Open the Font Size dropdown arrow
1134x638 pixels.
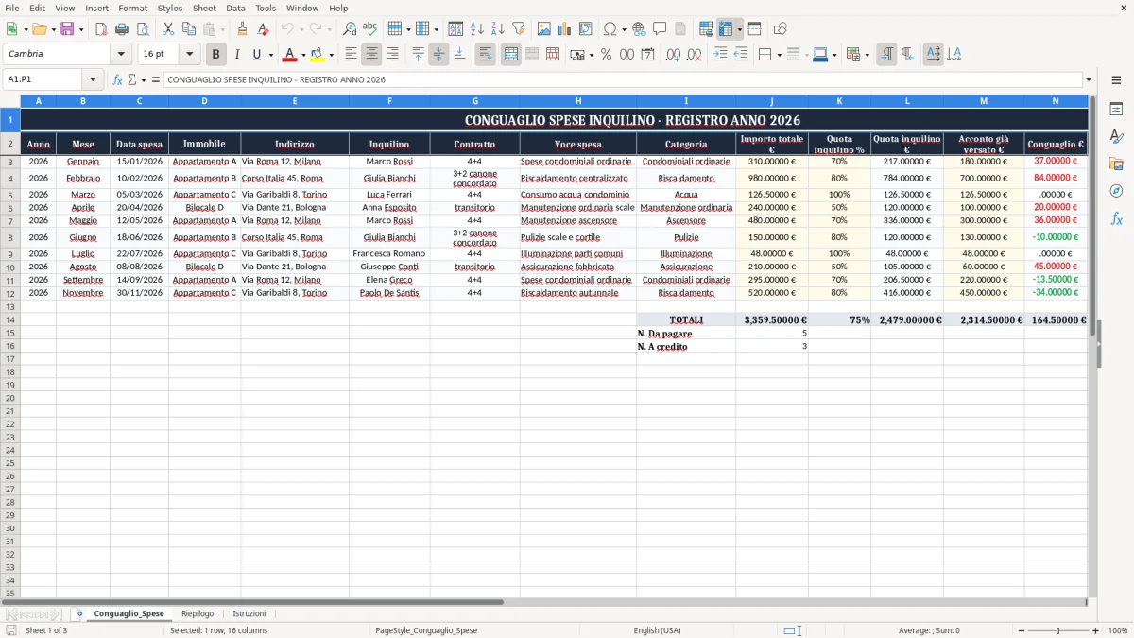pos(189,55)
